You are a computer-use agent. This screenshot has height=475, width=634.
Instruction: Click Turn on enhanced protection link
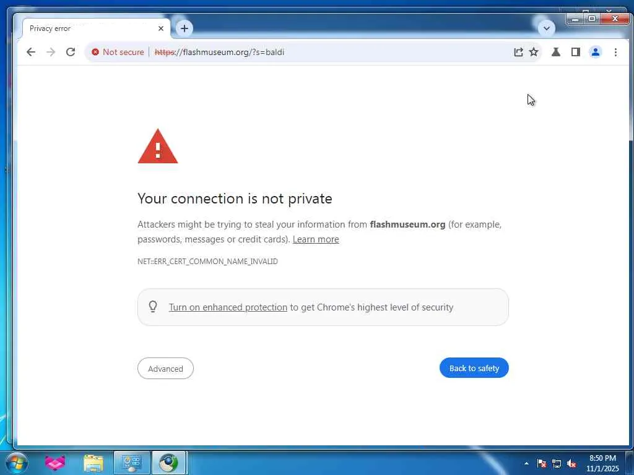[x=228, y=307]
